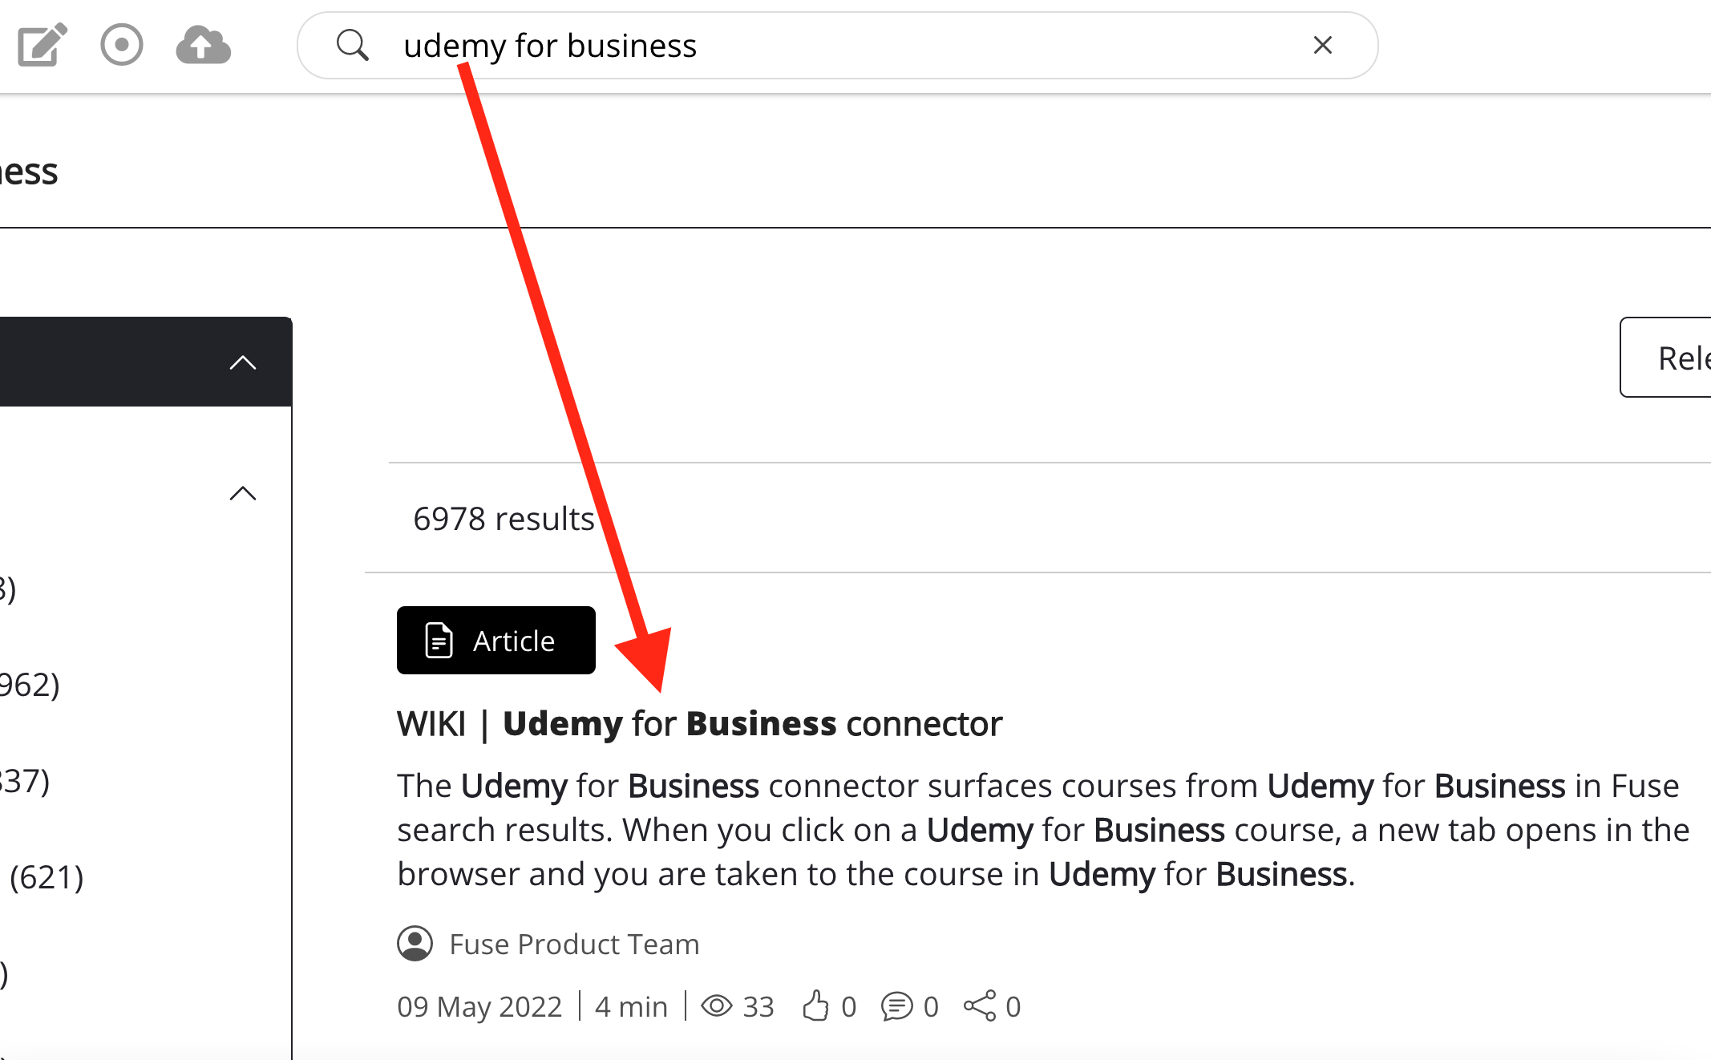Image resolution: width=1711 pixels, height=1060 pixels.
Task: Select the filter option ending in 37)
Action: [x=24, y=781]
